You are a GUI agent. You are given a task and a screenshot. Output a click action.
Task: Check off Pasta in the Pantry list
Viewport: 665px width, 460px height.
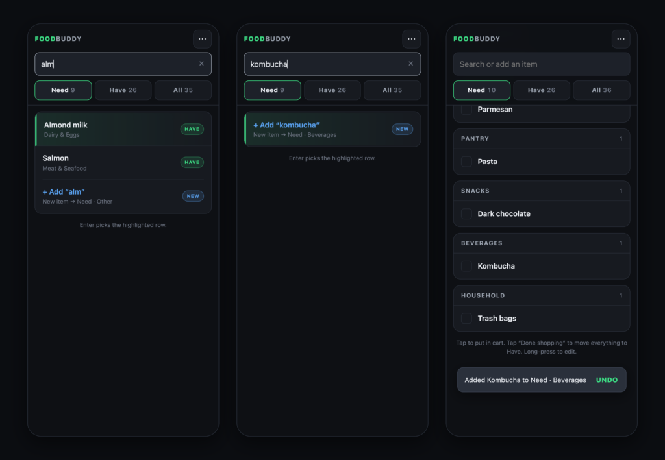(466, 162)
